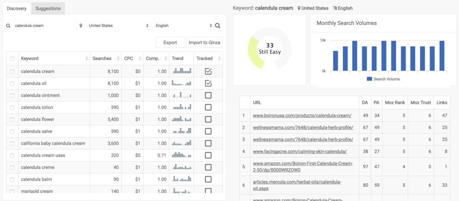Screen dimensions: 459x201
Task: Sort the Comp. column
Action: 166,59
